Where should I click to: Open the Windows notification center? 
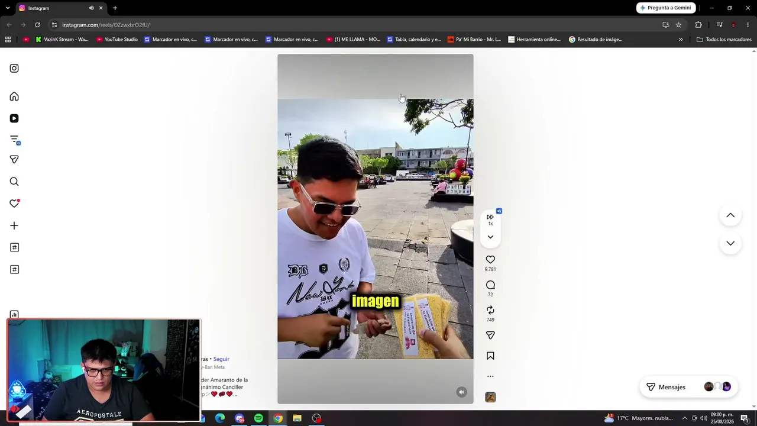click(x=745, y=418)
